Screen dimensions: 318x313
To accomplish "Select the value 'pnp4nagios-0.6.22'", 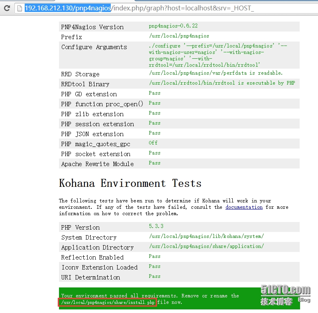I will [x=173, y=26].
